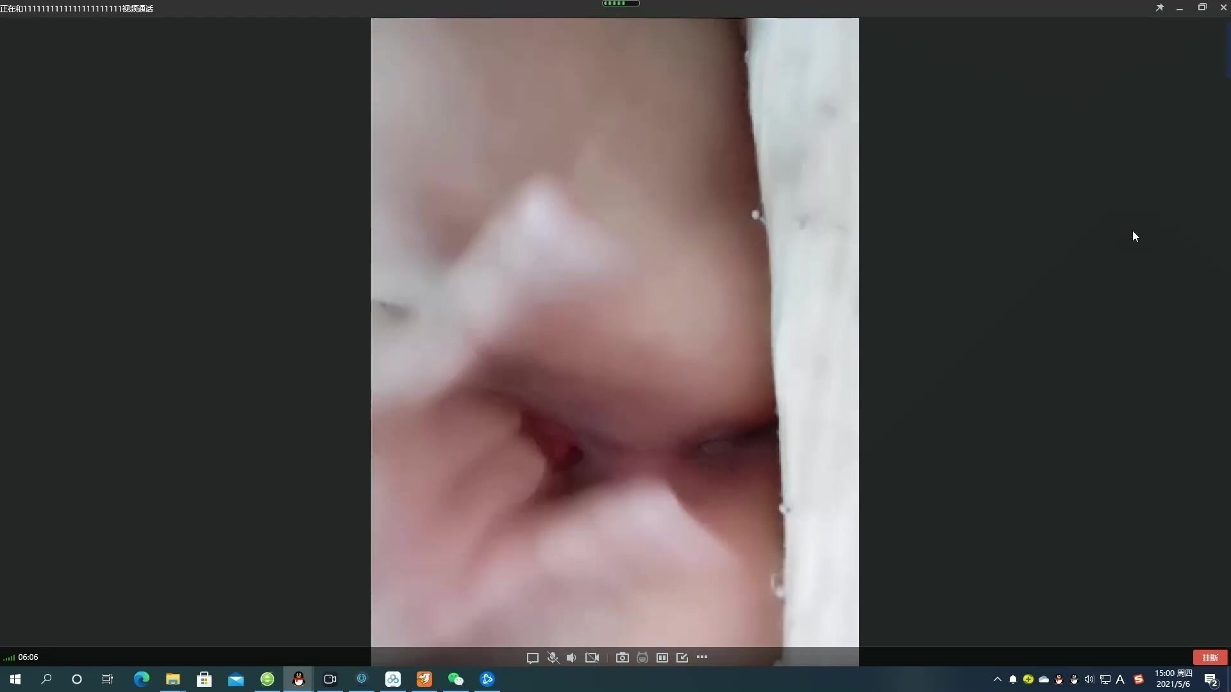Open QQ from the taskbar

pos(298,679)
